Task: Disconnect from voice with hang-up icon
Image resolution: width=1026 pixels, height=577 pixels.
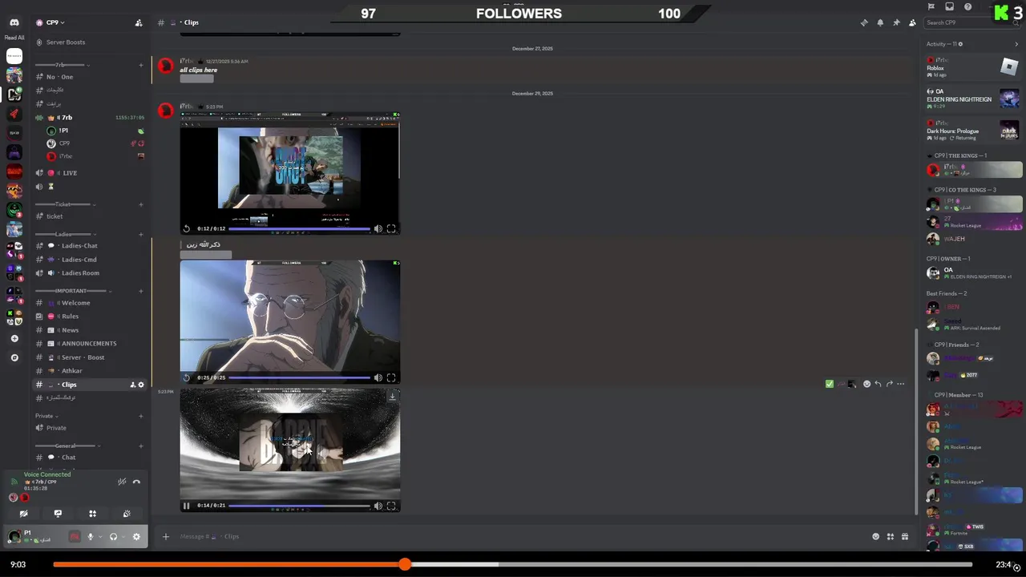Action: pos(136,482)
